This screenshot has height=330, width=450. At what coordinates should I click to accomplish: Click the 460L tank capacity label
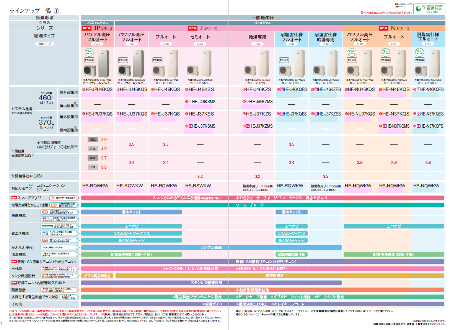pos(47,98)
